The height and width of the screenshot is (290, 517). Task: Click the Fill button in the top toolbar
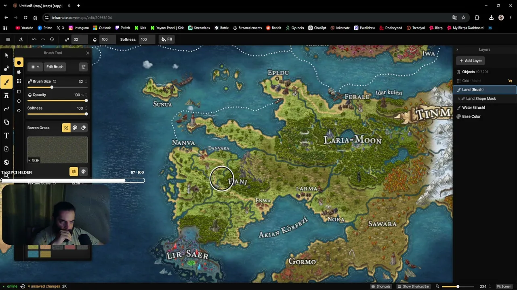(167, 39)
